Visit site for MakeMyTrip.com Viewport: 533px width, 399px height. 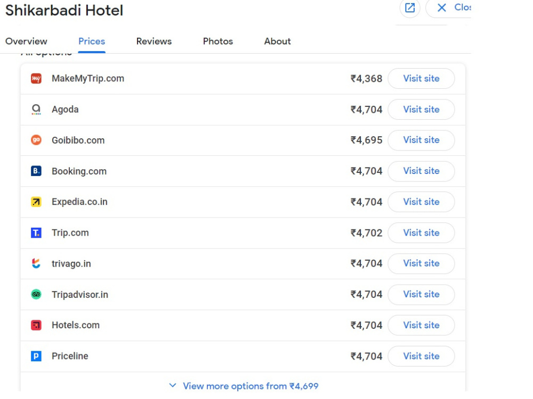click(421, 79)
